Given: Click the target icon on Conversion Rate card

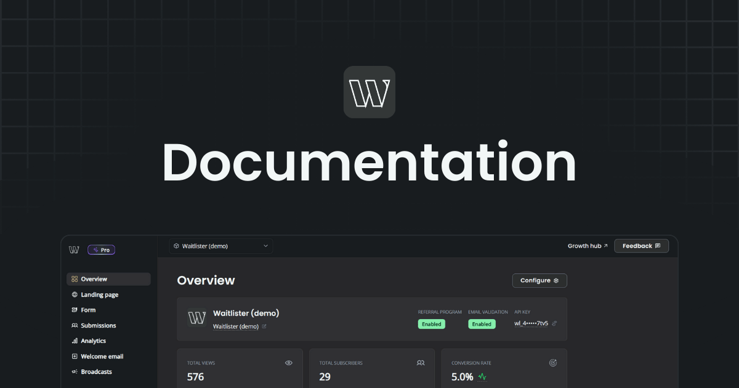Looking at the screenshot, I should pos(553,363).
